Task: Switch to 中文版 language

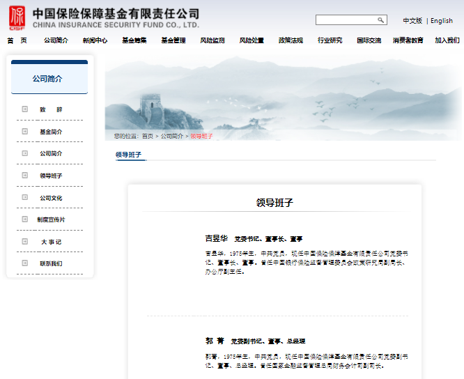Action: click(x=412, y=21)
